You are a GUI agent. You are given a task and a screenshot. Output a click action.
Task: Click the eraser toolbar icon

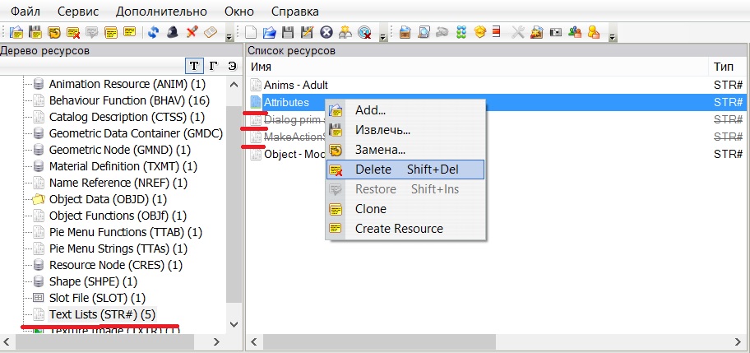click(210, 33)
